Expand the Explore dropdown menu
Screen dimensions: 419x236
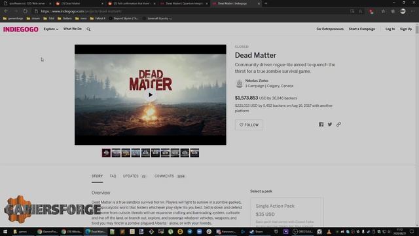[x=51, y=29]
